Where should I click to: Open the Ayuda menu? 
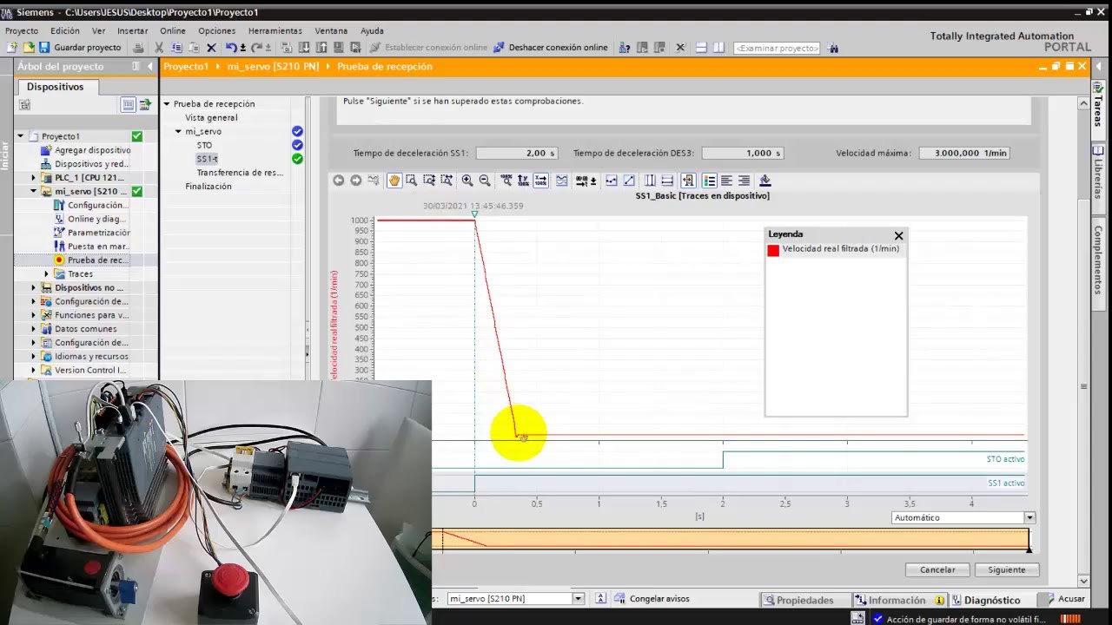coord(372,30)
